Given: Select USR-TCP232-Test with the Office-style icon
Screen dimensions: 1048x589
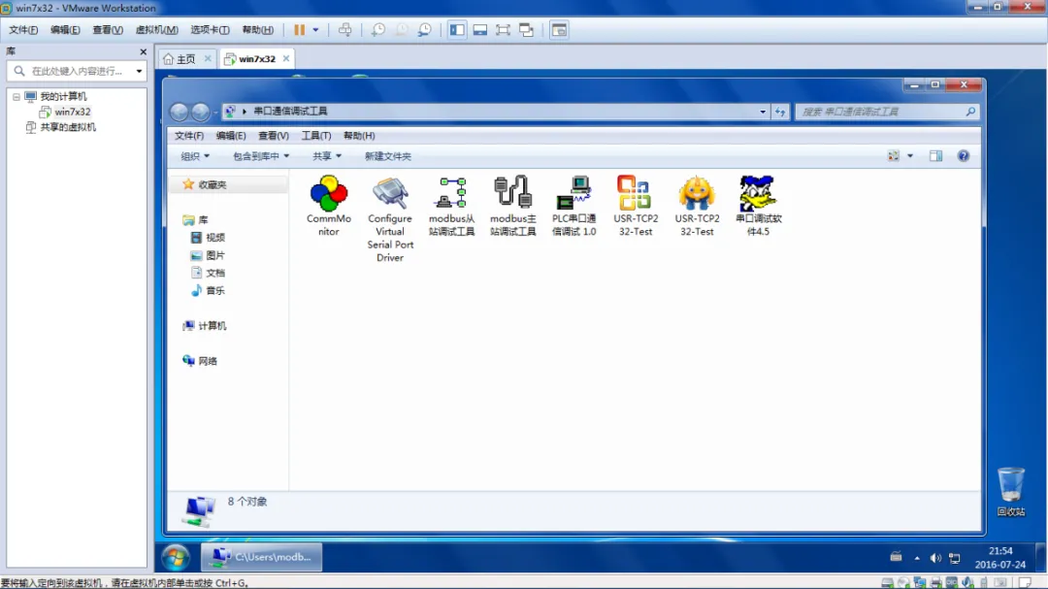Looking at the screenshot, I should pos(636,206).
